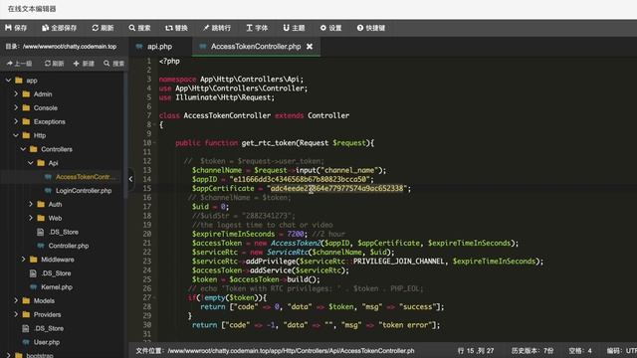The image size is (637, 358).
Task: Open the 主题 theme selector
Action: click(x=294, y=28)
